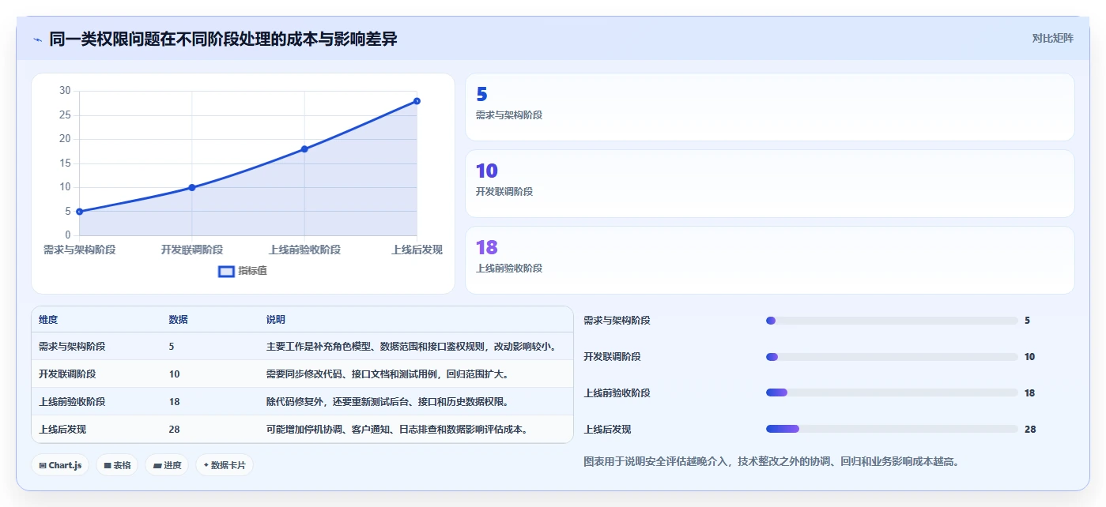The width and height of the screenshot is (1106, 507).
Task: Click 需求与架构阶段 in the table's first column
Action: click(x=72, y=346)
